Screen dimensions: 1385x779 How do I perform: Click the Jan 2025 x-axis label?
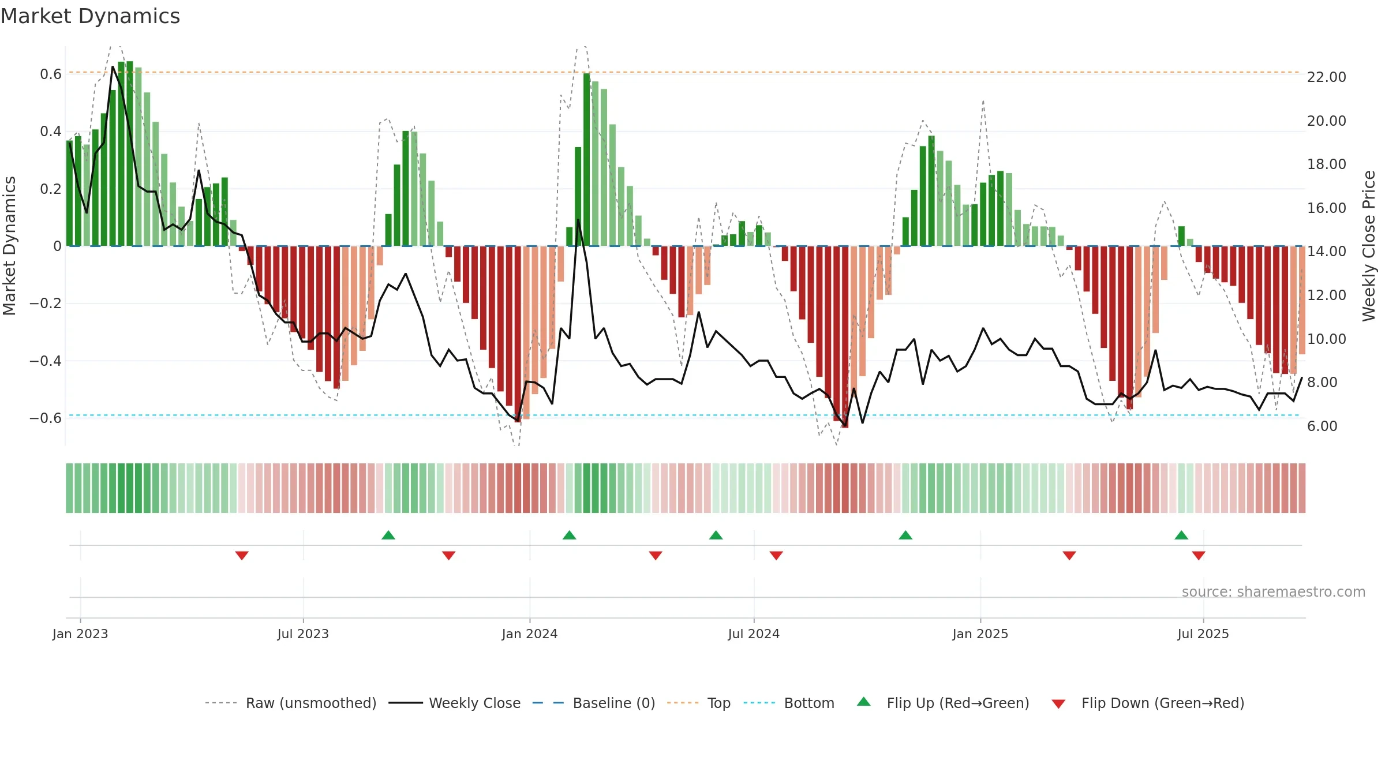point(980,634)
